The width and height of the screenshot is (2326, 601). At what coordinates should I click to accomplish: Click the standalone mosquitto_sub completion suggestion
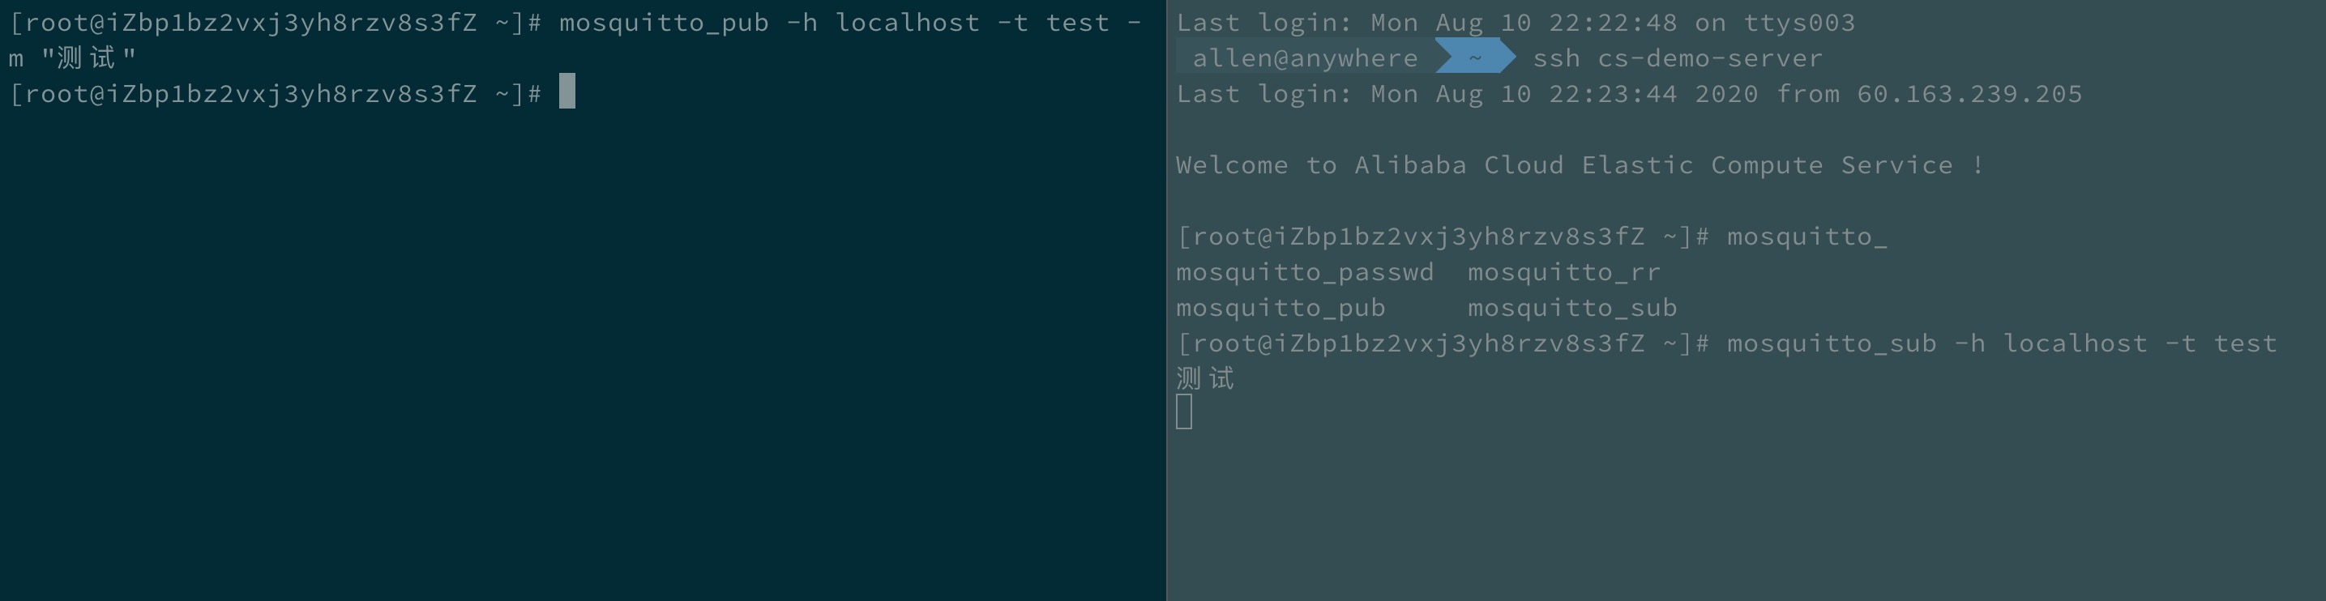1572,309
